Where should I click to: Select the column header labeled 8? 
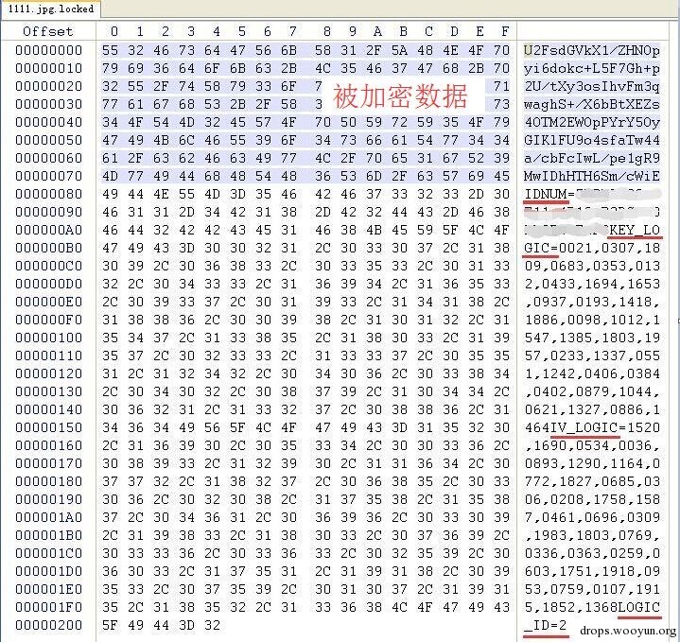click(x=327, y=31)
